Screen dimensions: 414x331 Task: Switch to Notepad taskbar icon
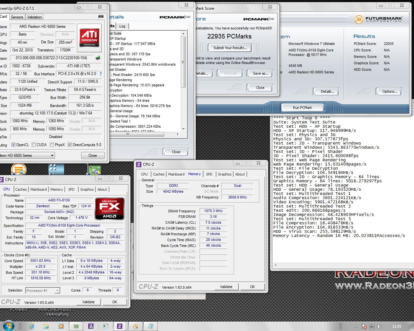(x=150, y=326)
